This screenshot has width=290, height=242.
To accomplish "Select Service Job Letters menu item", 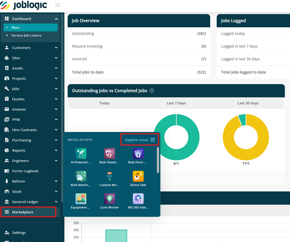I will click(x=27, y=35).
